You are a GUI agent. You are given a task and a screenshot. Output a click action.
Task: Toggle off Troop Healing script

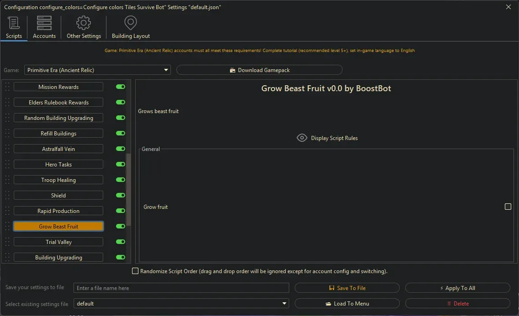click(121, 180)
